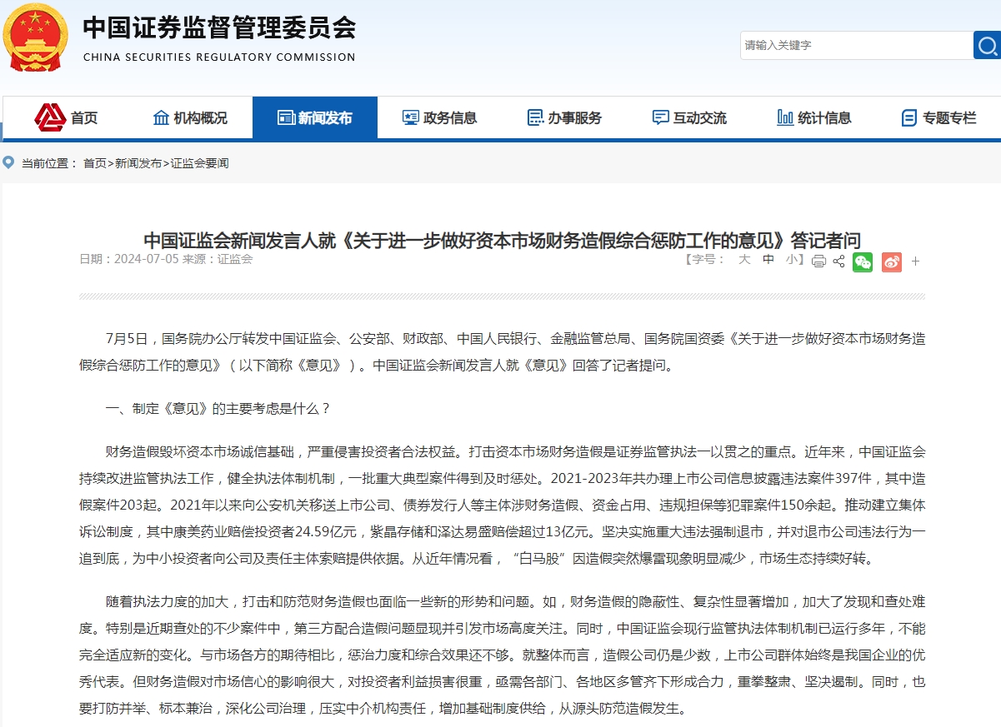Click the 专题专栏 page icon
The height and width of the screenshot is (727, 1001).
pos(909,118)
